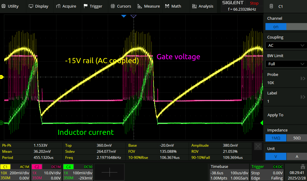This screenshot has width=307, height=181.
Task: Expand the BW Limit Full dropdown
Action: [x=285, y=64]
